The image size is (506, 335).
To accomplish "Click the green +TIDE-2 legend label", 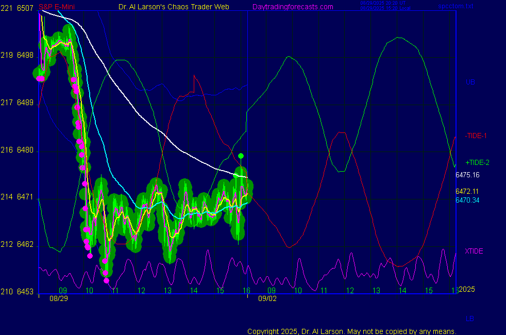I will (477, 162).
